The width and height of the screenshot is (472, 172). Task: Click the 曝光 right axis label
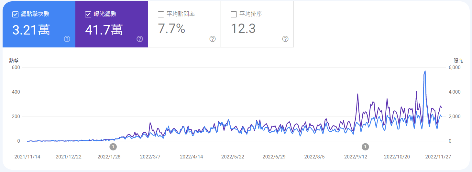[x=458, y=60]
